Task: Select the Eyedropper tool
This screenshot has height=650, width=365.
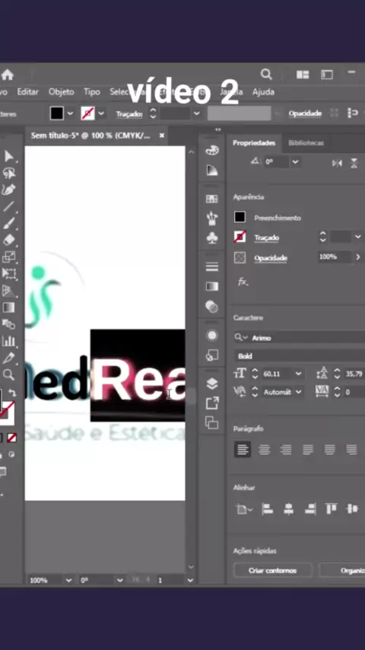Action: point(8,357)
